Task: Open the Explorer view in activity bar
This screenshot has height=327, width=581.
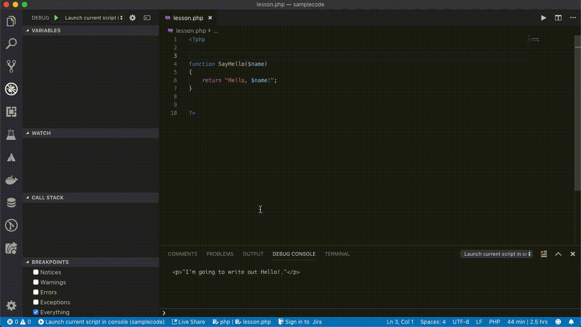Action: point(11,21)
